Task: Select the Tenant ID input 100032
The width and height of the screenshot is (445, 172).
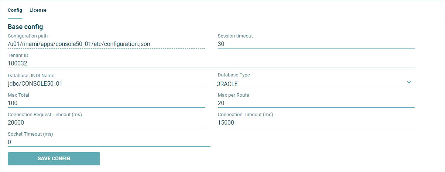Action: pos(211,63)
